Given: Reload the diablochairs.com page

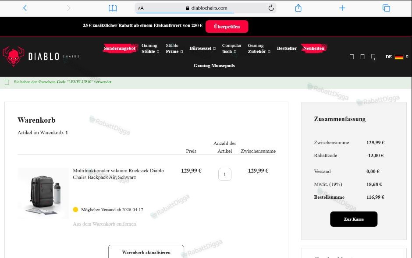Looking at the screenshot, I should tap(271, 8).
